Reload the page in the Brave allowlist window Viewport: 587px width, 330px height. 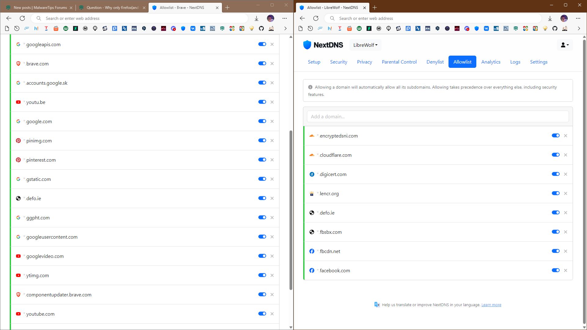[x=22, y=18]
